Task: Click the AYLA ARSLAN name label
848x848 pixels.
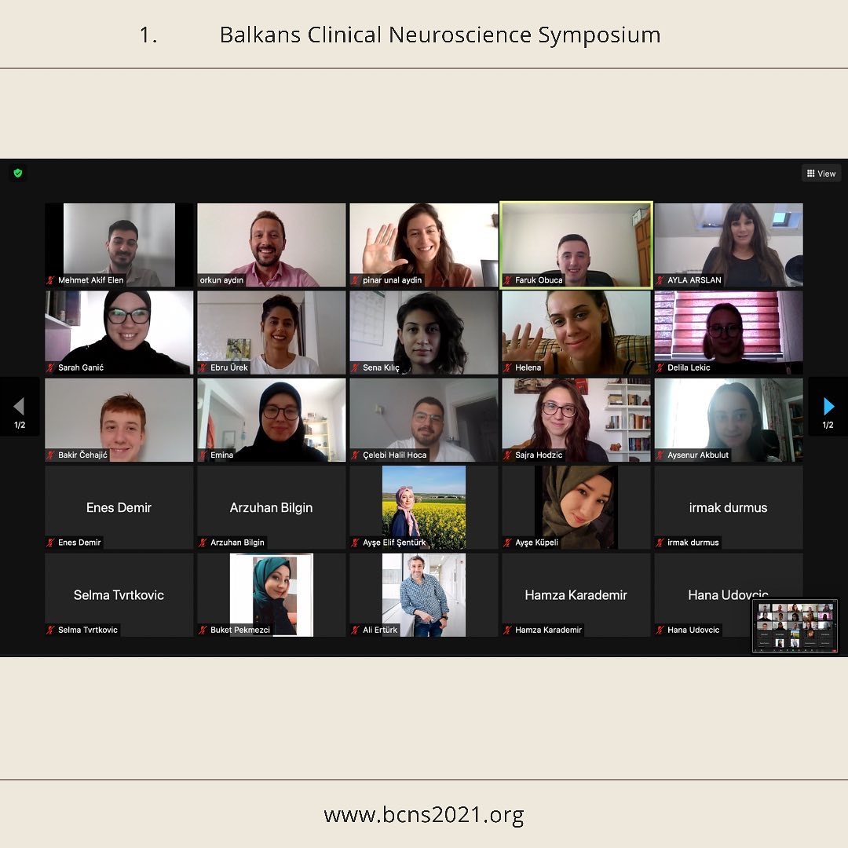Action: 694,280
